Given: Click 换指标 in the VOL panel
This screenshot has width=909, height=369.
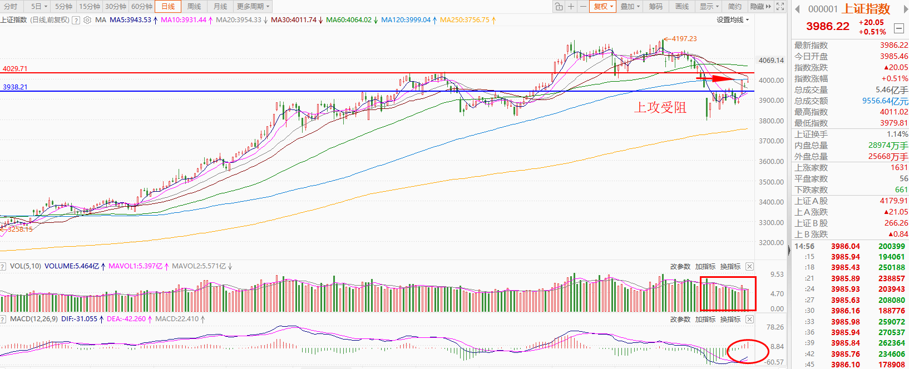Looking at the screenshot, I should 730,267.
